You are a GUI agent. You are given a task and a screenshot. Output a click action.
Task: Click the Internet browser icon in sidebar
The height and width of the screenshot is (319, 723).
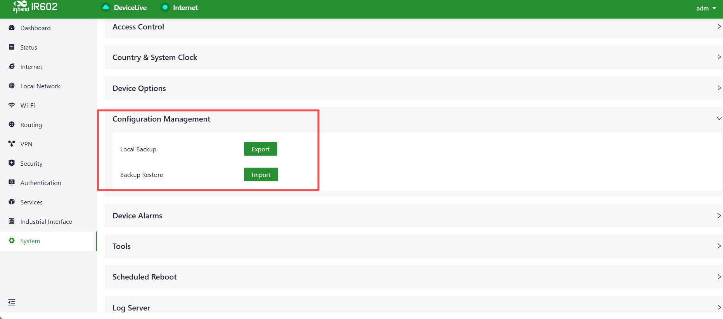click(x=12, y=67)
